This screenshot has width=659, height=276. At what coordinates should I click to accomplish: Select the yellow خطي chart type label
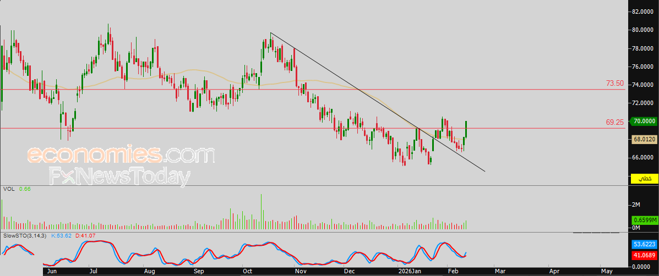[x=644, y=178]
